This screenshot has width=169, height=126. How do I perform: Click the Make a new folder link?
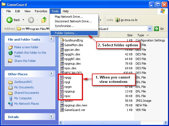coord(26,47)
